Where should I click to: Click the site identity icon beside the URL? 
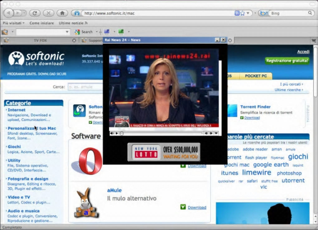pyautogui.click(x=77, y=13)
